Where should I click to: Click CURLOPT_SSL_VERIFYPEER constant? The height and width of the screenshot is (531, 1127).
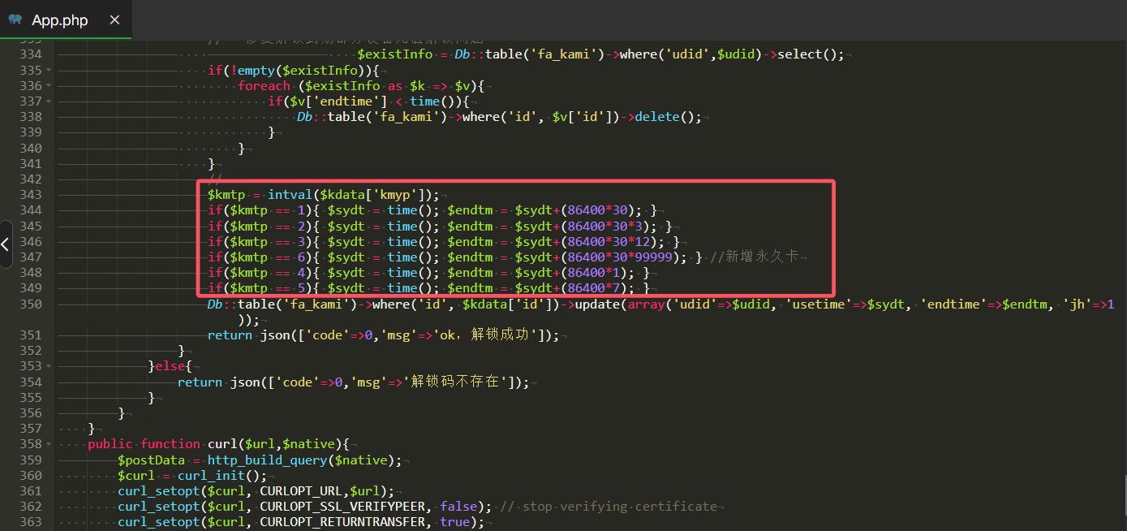point(342,506)
